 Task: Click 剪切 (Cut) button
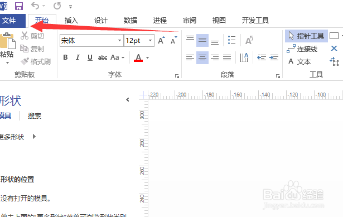click(x=32, y=36)
